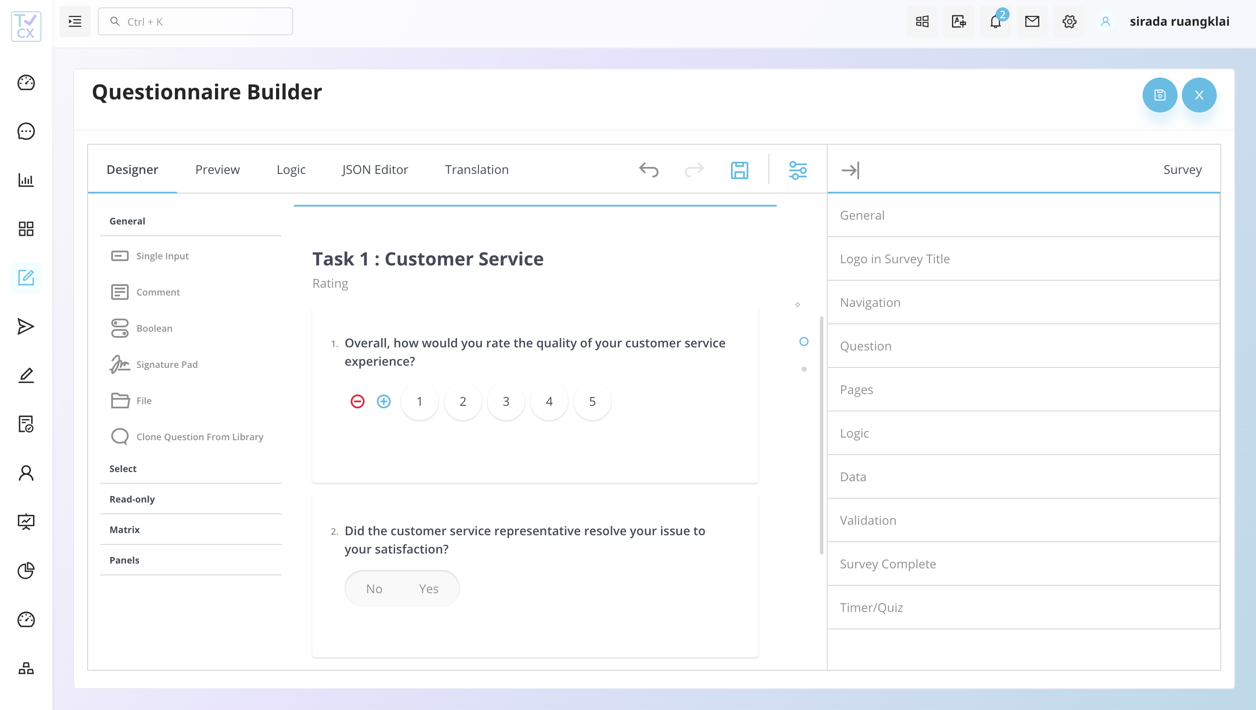Expand the Matrix question category
Viewport: 1256px width, 710px height.
124,530
